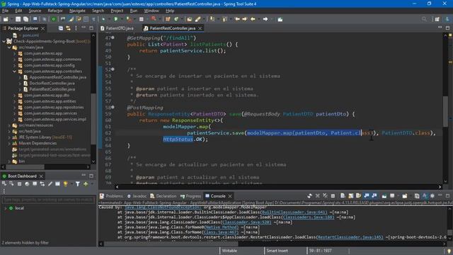Expand the local node in Boot Dashboard
The width and height of the screenshot is (453, 255).
(x=5, y=208)
